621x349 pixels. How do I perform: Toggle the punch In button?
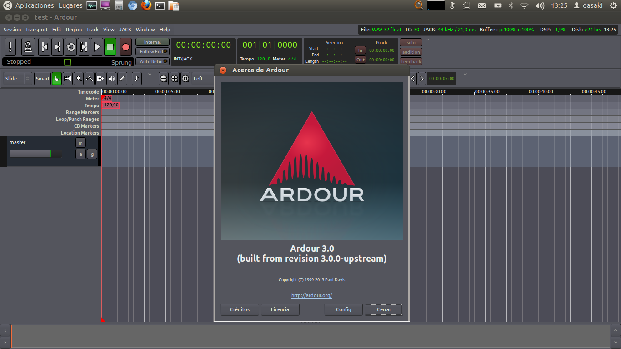pyautogui.click(x=360, y=50)
